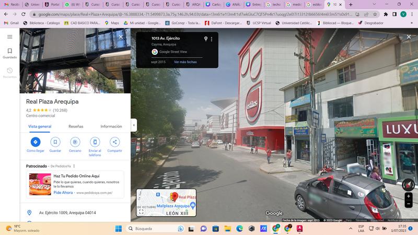Switch to the Reseñas tab
The width and height of the screenshot is (418, 235).
(x=76, y=126)
